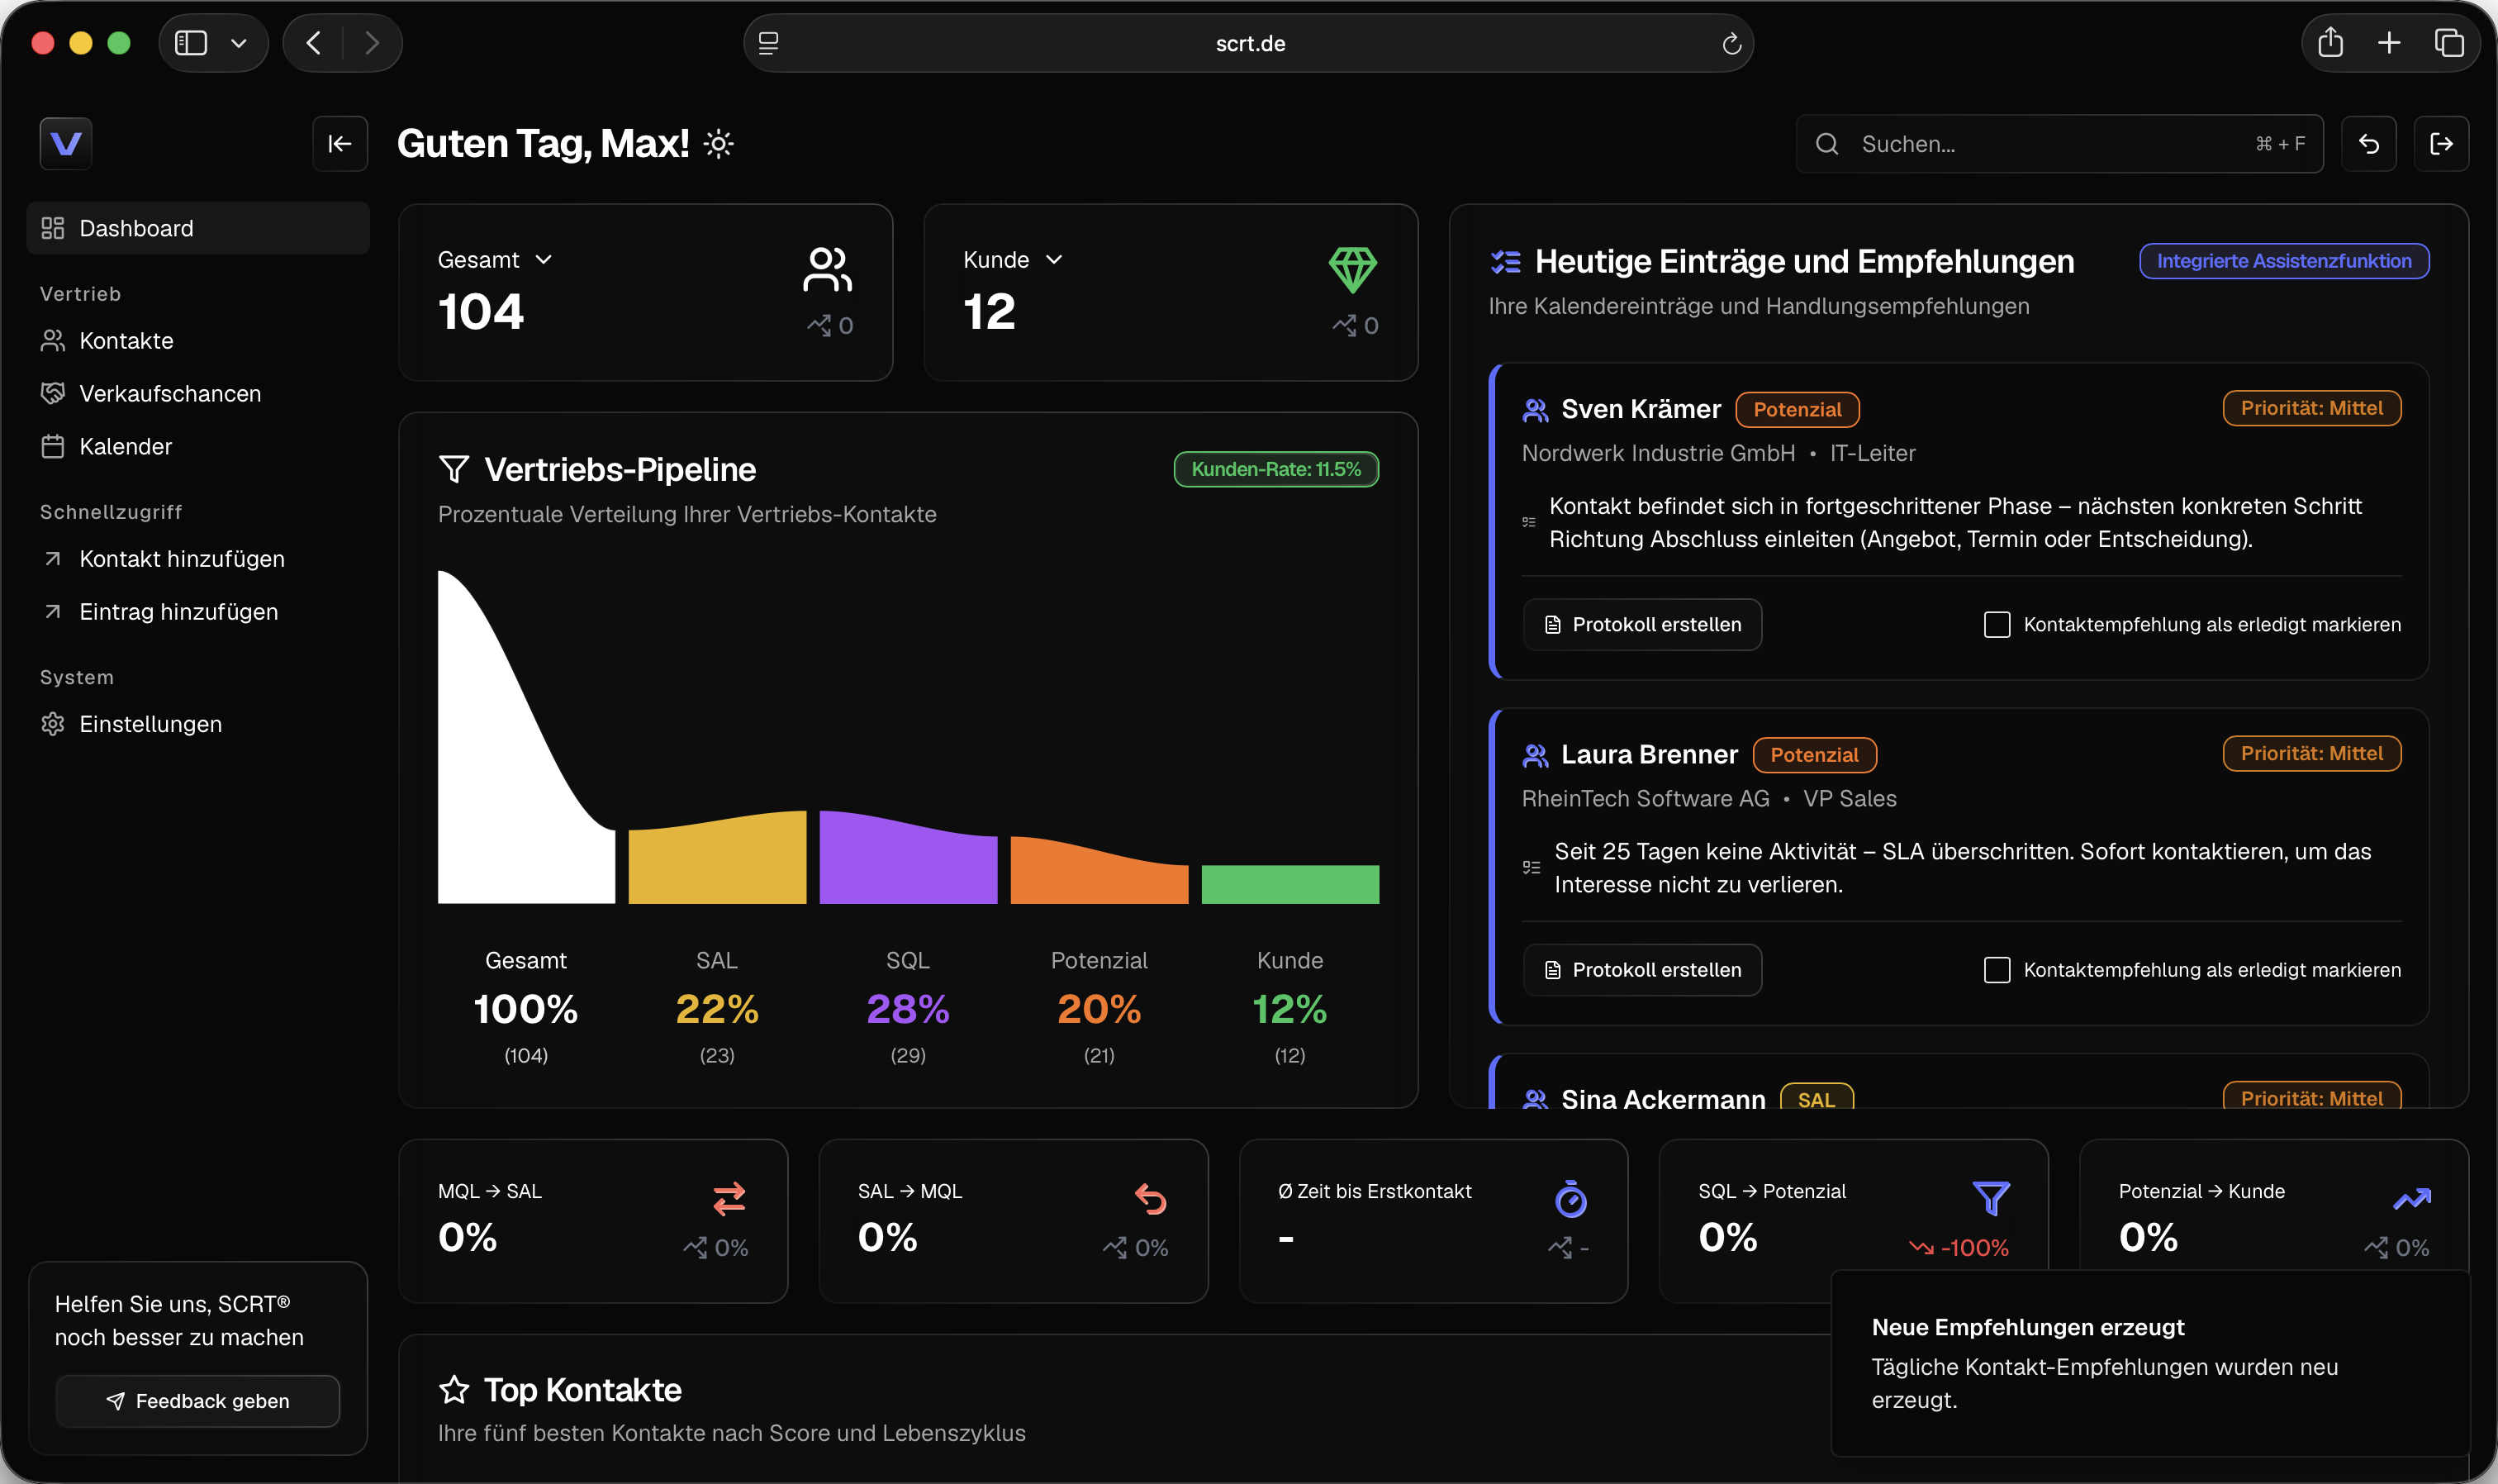2498x1484 pixels.
Task: Click the sun theme icon beside greeting
Action: click(719, 144)
